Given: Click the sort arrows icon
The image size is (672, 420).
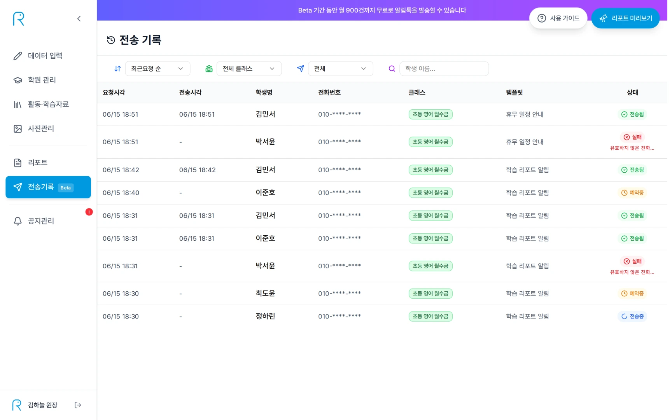Looking at the screenshot, I should (117, 69).
